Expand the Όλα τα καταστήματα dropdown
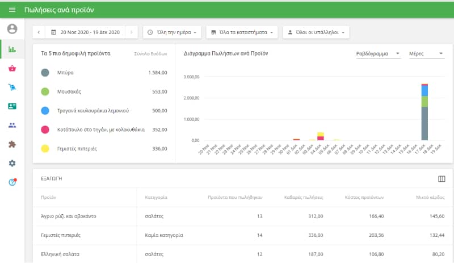The height and width of the screenshot is (263, 454). tap(241, 32)
